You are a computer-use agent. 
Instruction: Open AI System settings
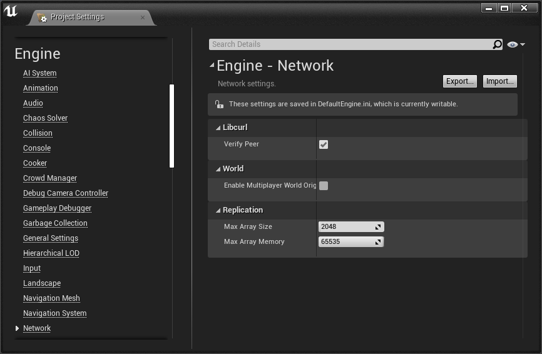[x=40, y=73]
